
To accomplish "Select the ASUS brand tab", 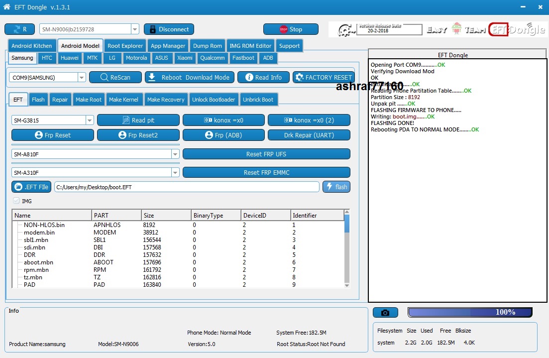I will click(161, 58).
